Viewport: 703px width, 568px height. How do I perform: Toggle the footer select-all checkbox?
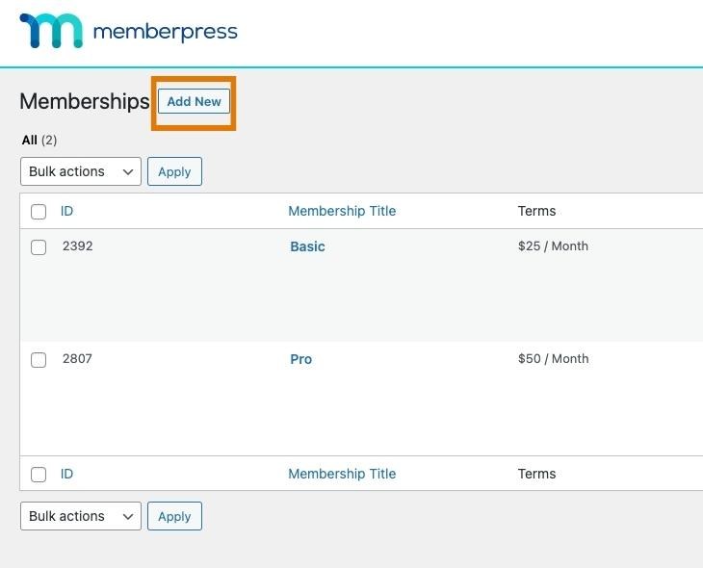pos(39,475)
